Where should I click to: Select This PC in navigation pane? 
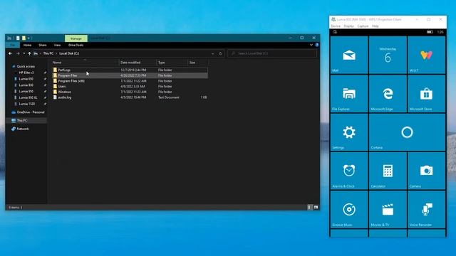26,120
